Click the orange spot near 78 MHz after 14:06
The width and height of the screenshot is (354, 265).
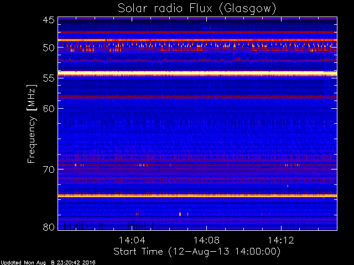pyautogui.click(x=180, y=214)
